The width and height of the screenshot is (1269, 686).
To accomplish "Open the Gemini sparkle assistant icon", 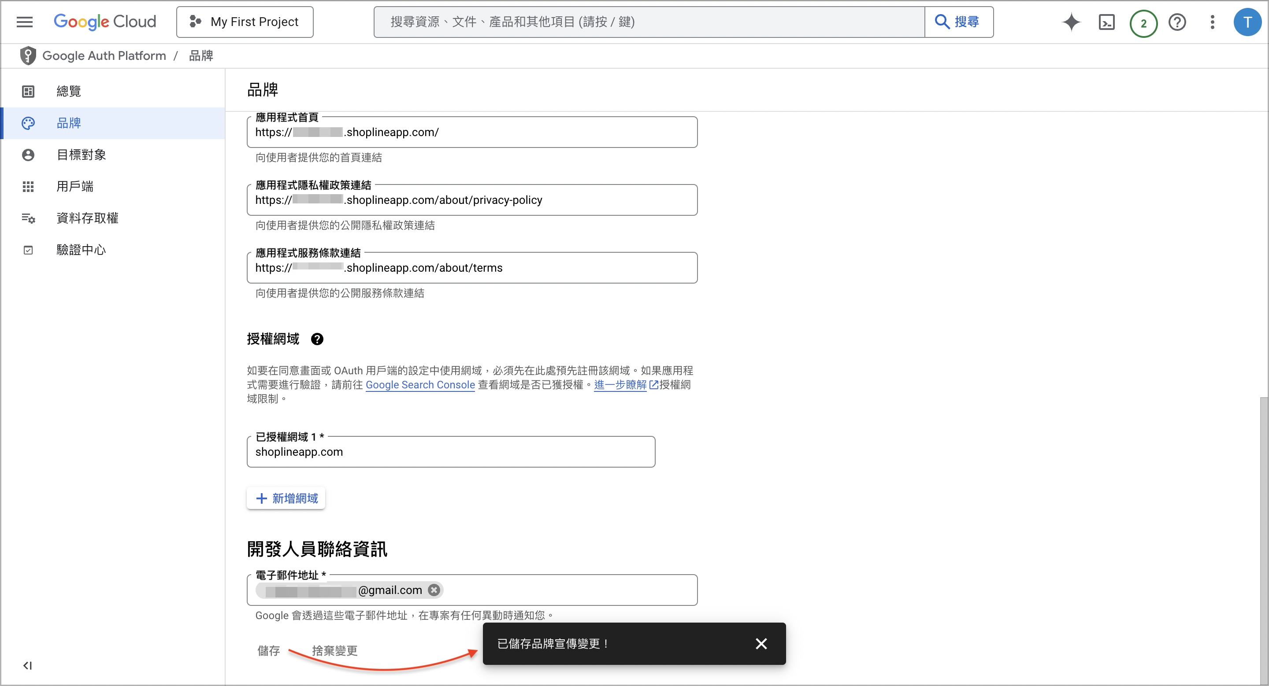I will coord(1071,22).
